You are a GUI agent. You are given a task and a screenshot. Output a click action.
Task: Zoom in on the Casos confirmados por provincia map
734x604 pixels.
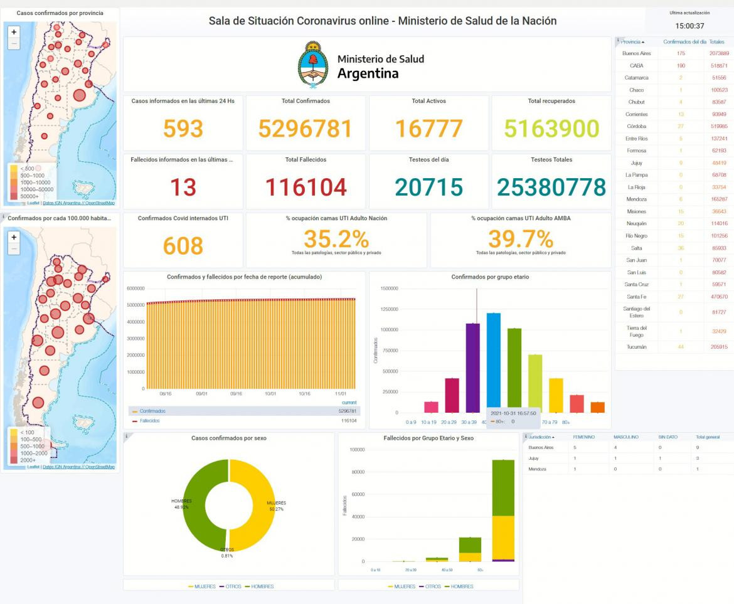(14, 32)
